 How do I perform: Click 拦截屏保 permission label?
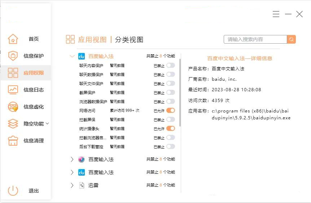[x=87, y=120]
